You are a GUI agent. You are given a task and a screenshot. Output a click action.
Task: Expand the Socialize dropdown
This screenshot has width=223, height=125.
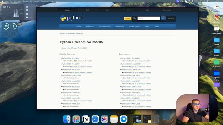point(171,19)
